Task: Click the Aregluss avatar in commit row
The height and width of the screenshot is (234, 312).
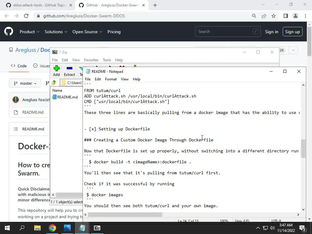Action: pos(16,100)
